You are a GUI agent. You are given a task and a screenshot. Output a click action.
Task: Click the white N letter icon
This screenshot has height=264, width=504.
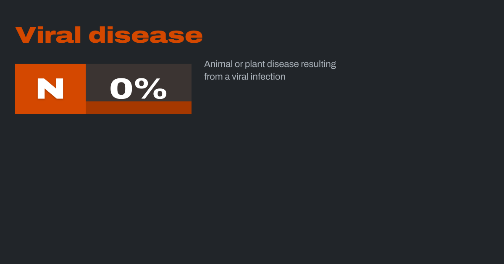coord(50,89)
